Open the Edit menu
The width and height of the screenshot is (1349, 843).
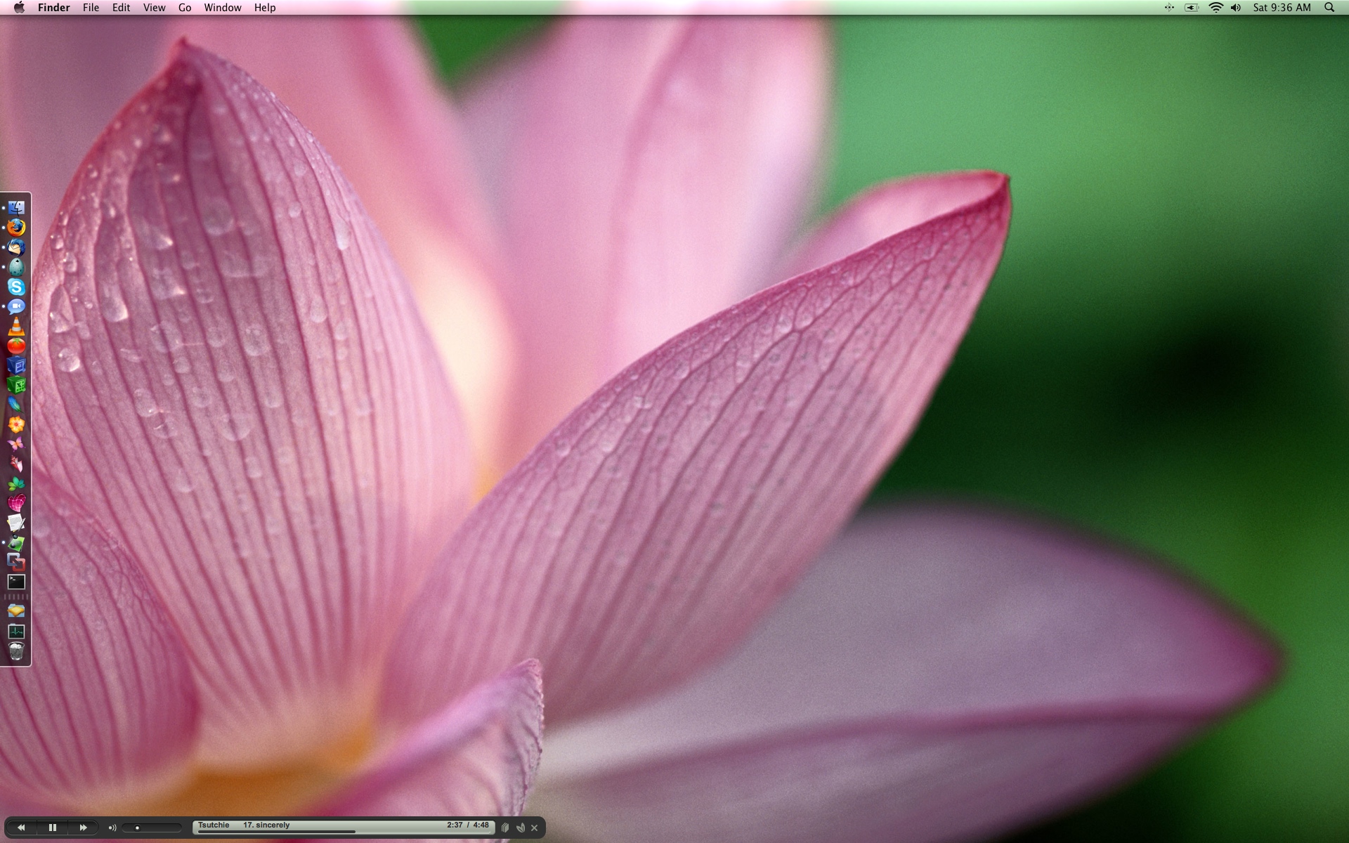pos(121,8)
